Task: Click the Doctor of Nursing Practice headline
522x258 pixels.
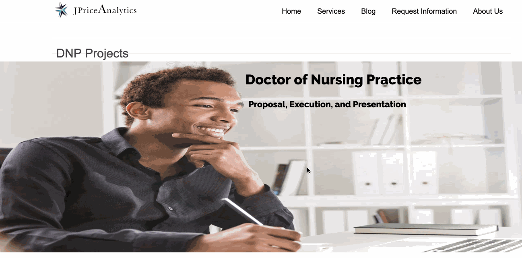Action: click(x=333, y=80)
